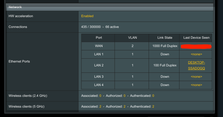
Task: Click the LAN 3 Down link state
Action: pyautogui.click(x=165, y=77)
